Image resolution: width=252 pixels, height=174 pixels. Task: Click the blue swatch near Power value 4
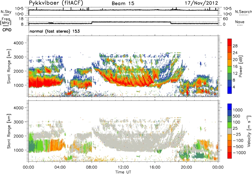click(230, 90)
